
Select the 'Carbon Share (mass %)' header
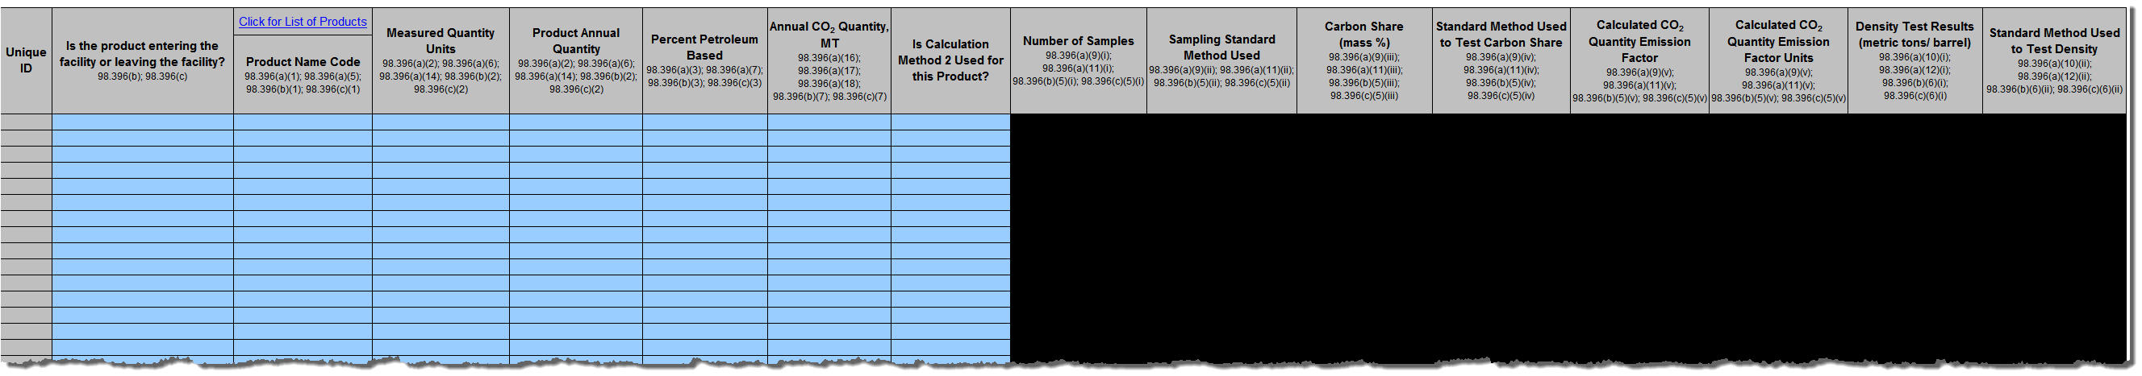click(x=1363, y=60)
